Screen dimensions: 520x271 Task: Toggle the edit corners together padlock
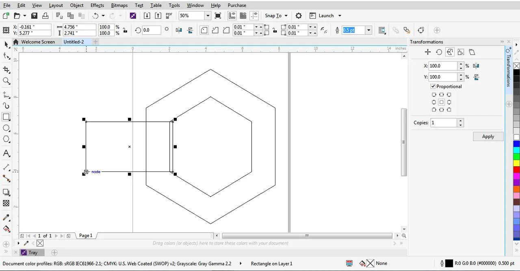click(275, 30)
